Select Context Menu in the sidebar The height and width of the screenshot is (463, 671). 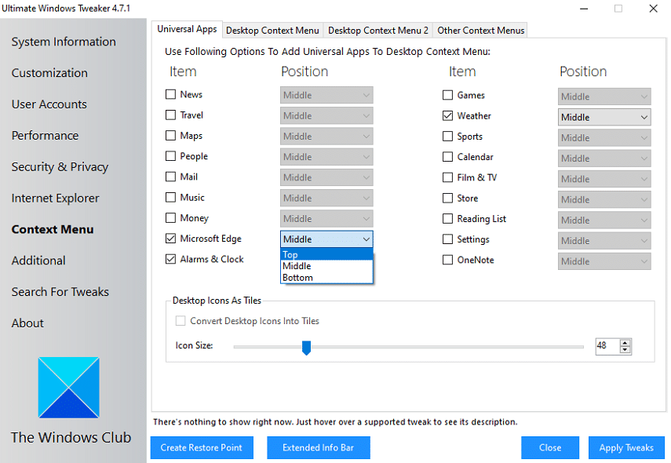click(53, 229)
